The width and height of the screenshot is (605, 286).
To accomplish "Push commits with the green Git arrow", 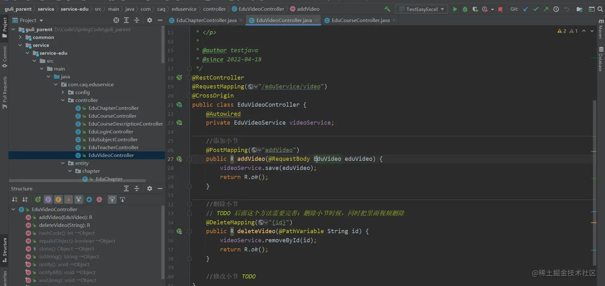I will click(546, 9).
